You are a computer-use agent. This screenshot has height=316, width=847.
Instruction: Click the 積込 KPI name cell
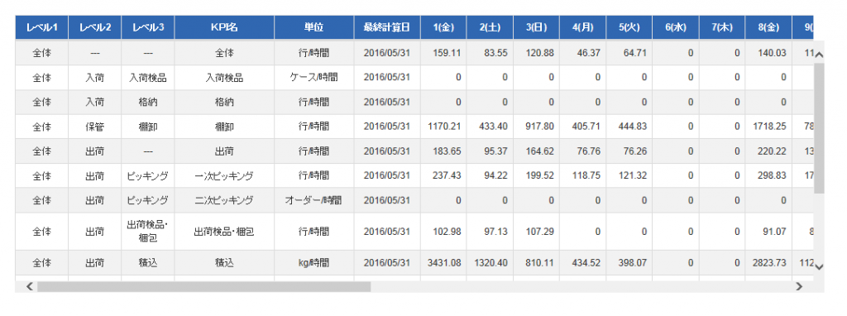pos(224,263)
